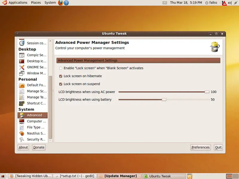
Task: Click the Advanced Power Management Settings header
Action: pyautogui.click(x=138, y=61)
